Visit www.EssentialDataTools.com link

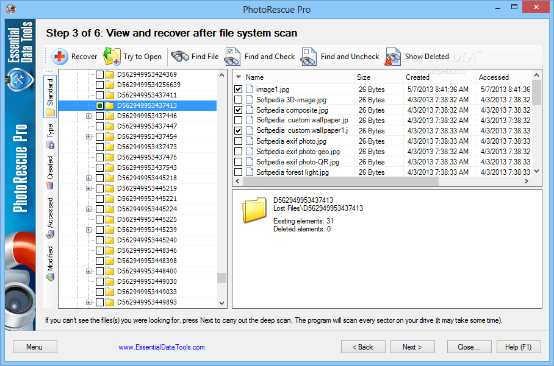click(162, 347)
